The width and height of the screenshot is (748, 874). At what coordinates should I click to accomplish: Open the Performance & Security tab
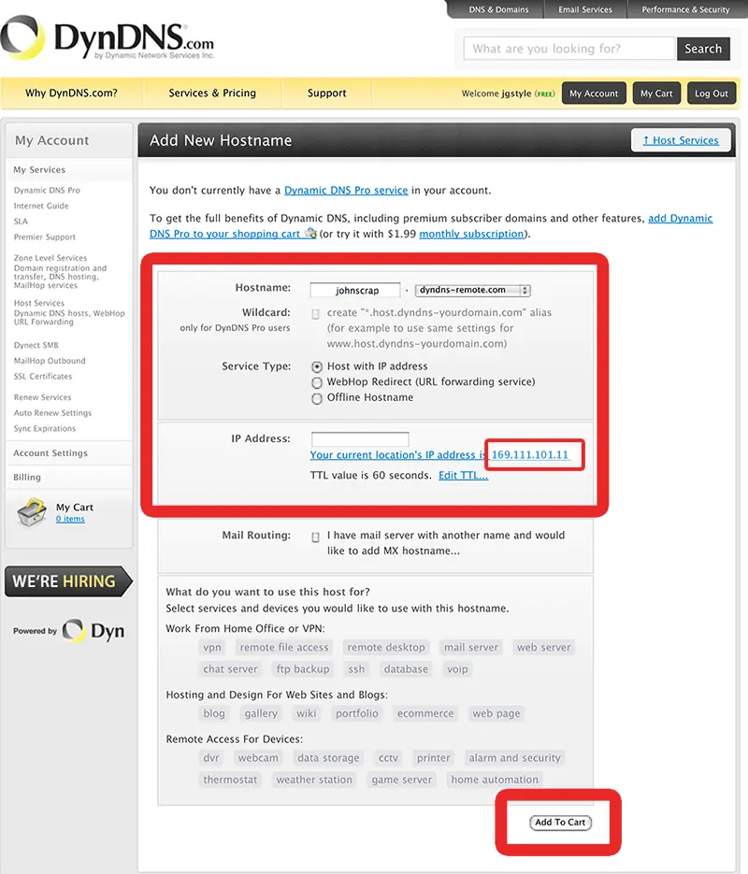685,9
